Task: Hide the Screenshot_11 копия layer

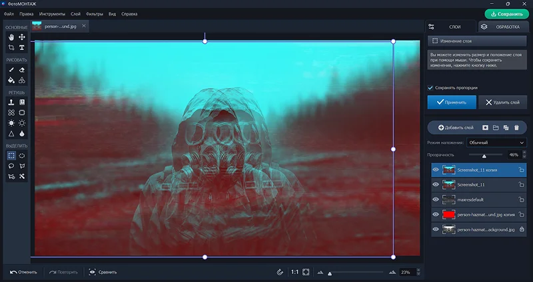Action: pos(436,170)
